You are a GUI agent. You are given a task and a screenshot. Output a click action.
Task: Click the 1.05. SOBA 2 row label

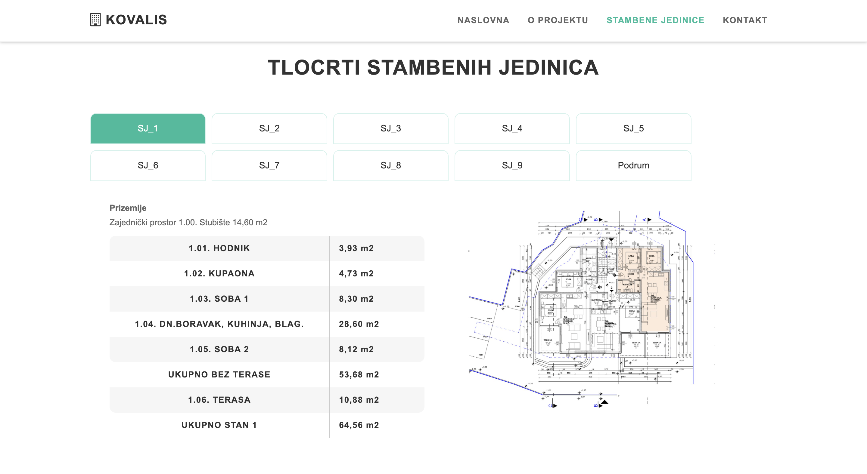219,349
